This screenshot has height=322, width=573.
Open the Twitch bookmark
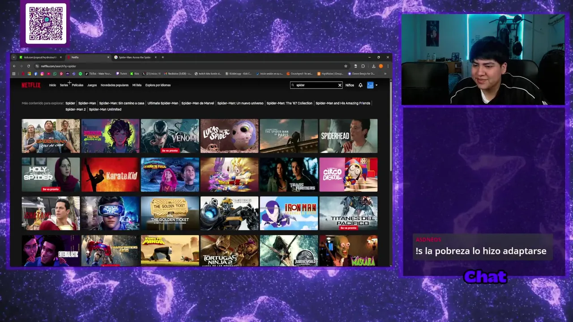(x=121, y=74)
